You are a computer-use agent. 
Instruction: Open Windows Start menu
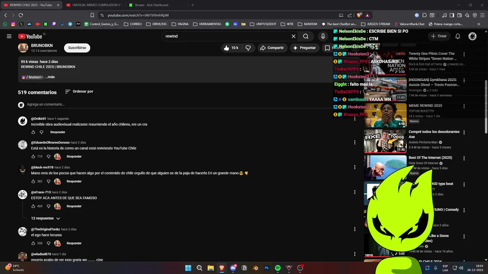tap(188, 268)
